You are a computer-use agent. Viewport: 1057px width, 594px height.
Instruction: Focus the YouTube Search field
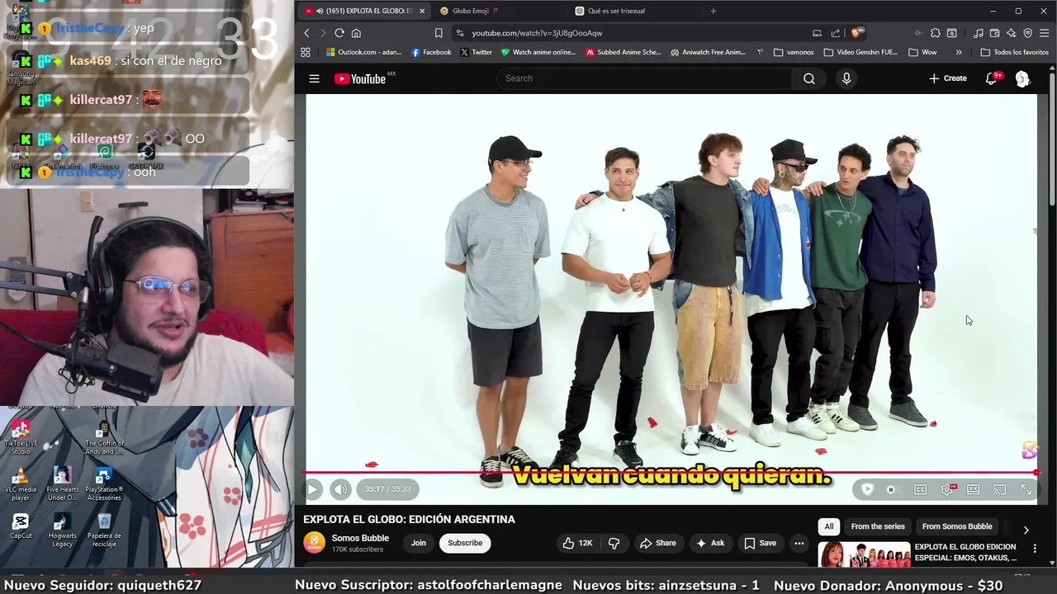click(644, 78)
